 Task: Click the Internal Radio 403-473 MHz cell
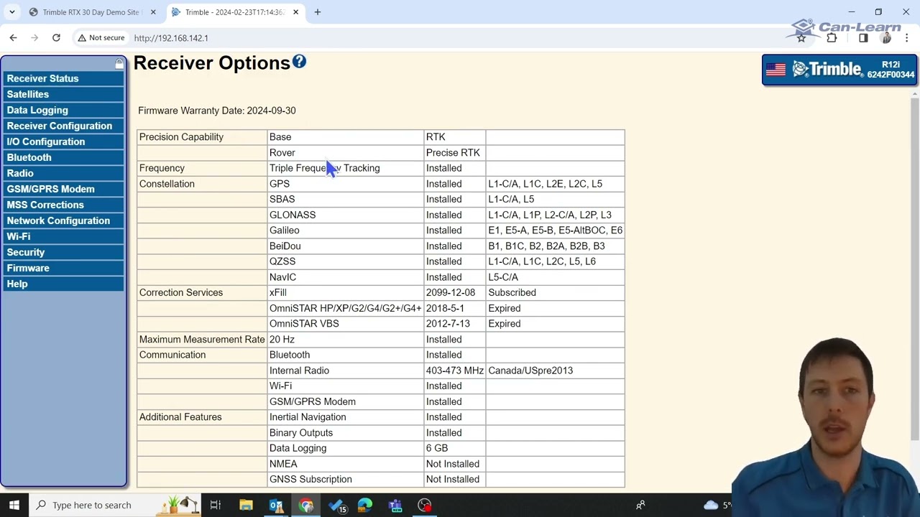coord(454,371)
